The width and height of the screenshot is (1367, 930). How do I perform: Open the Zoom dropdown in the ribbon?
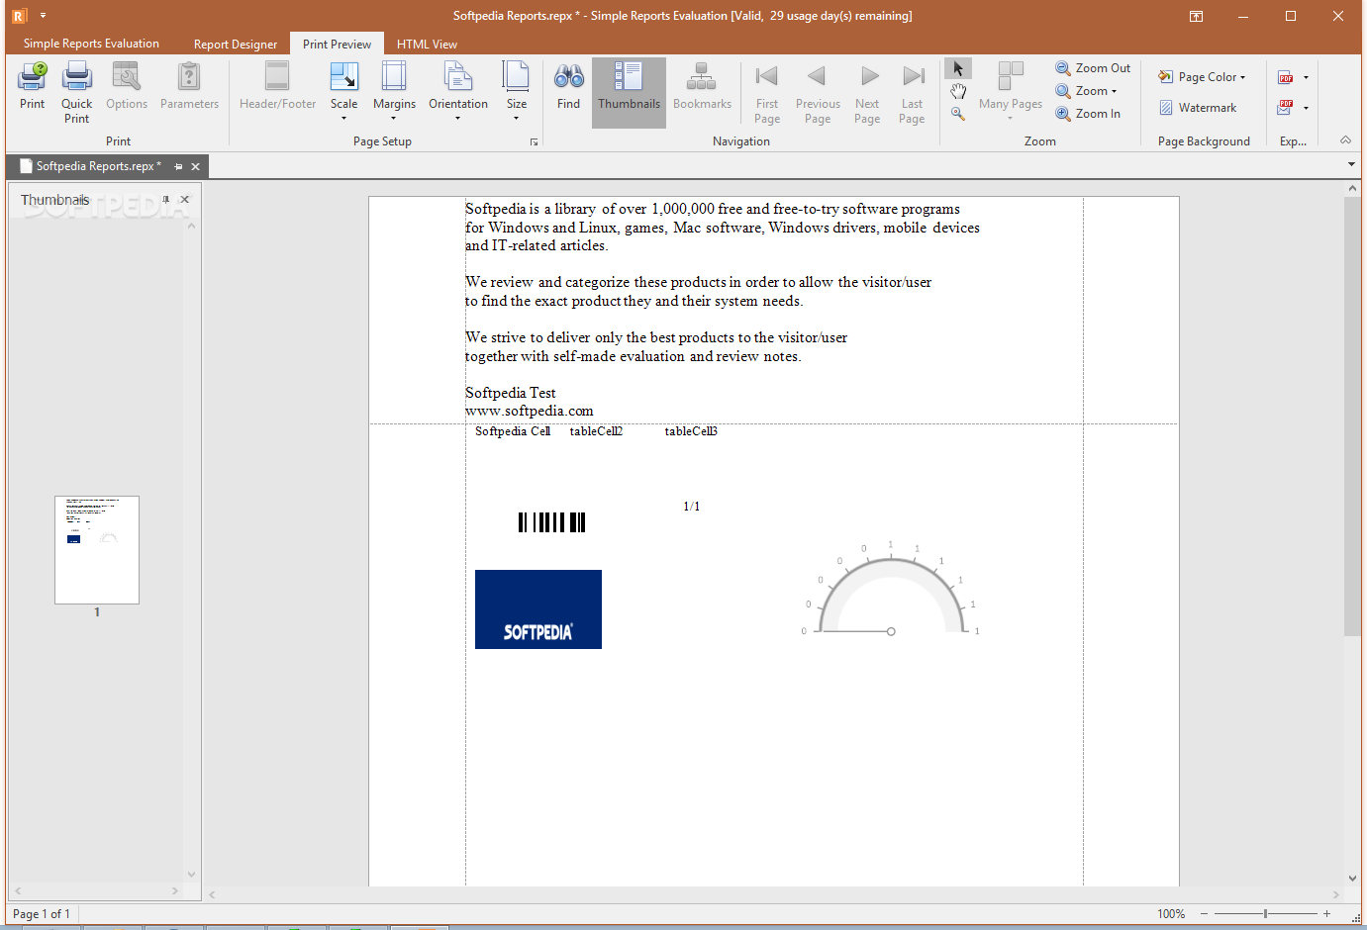(1086, 91)
